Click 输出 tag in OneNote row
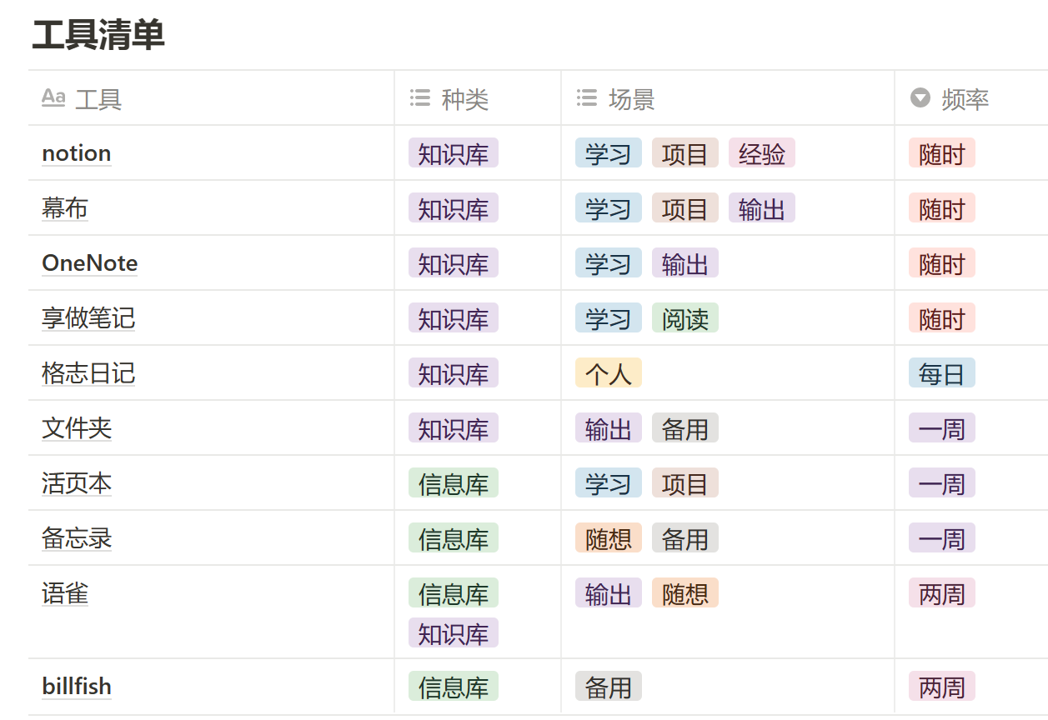1048x720 pixels. coord(685,263)
